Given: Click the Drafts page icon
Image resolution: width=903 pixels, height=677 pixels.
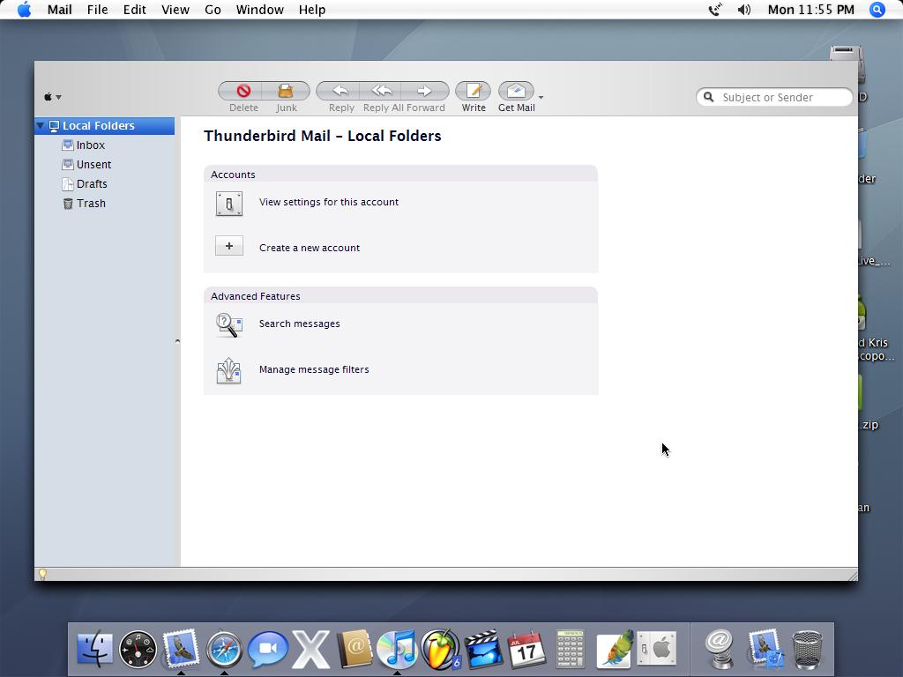Looking at the screenshot, I should click(x=68, y=183).
